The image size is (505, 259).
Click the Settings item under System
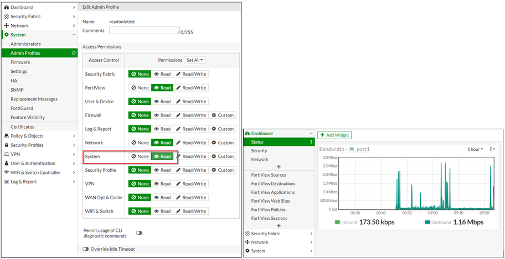(19, 71)
